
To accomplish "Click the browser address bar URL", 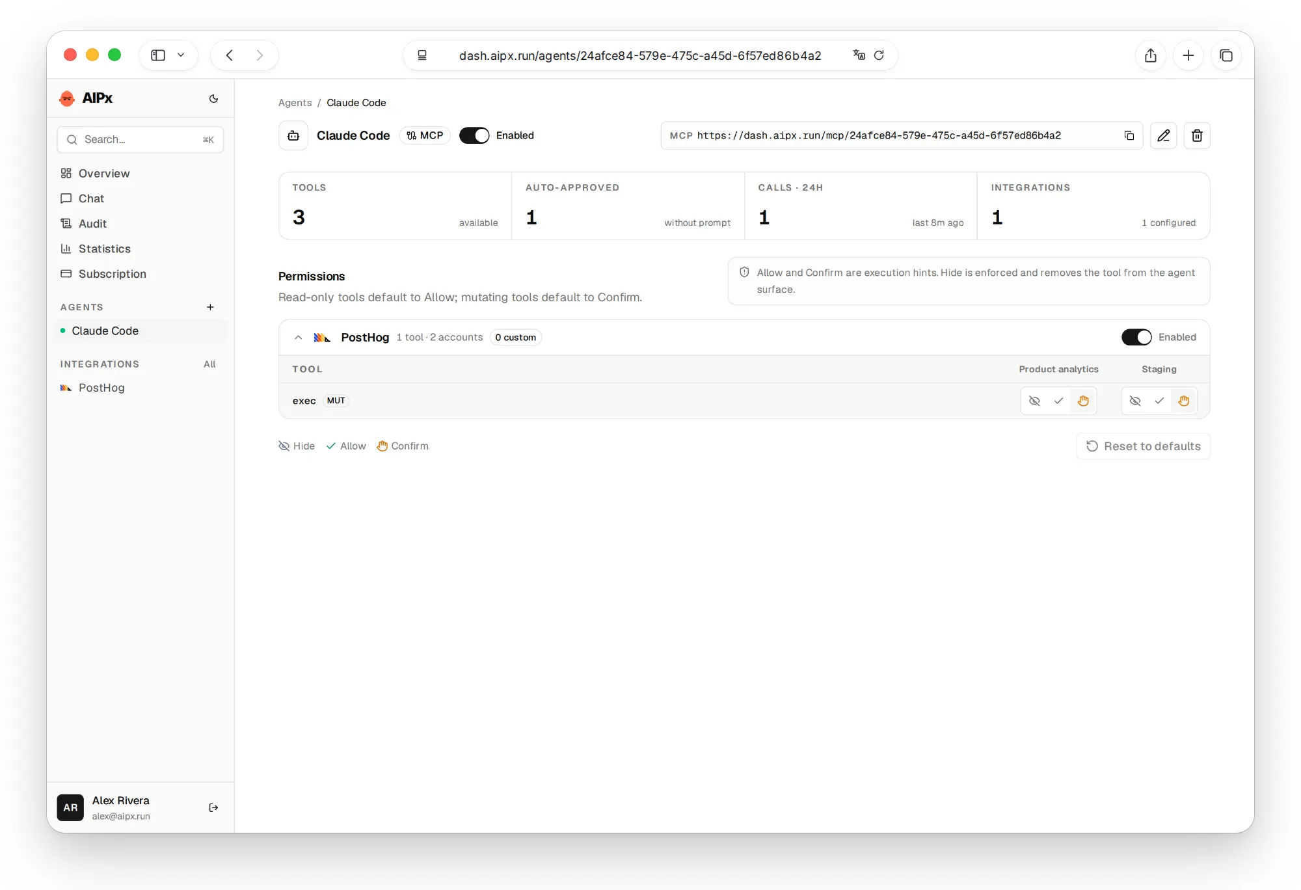I will [x=640, y=55].
